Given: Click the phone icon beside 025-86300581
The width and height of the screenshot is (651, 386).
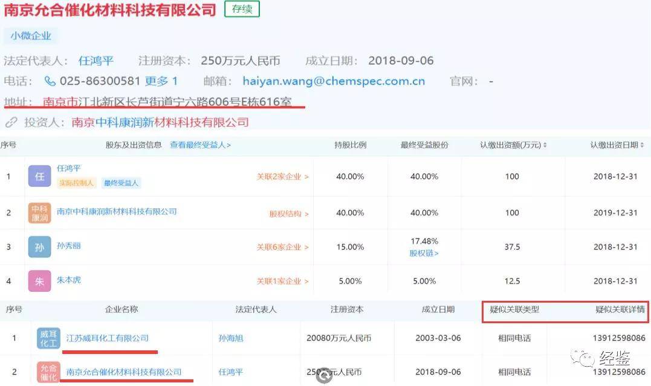Looking at the screenshot, I should 50,81.
